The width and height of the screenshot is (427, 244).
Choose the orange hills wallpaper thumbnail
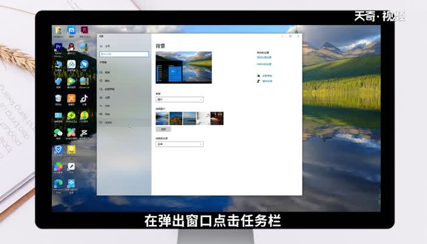pyautogui.click(x=176, y=118)
